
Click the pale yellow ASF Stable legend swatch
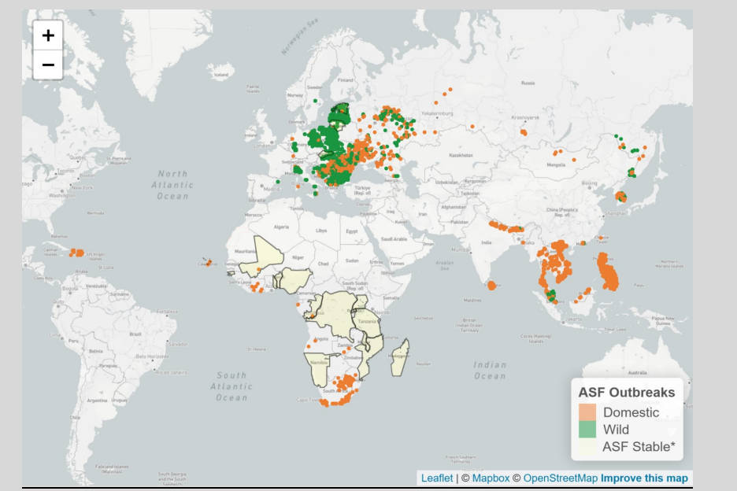[587, 447]
